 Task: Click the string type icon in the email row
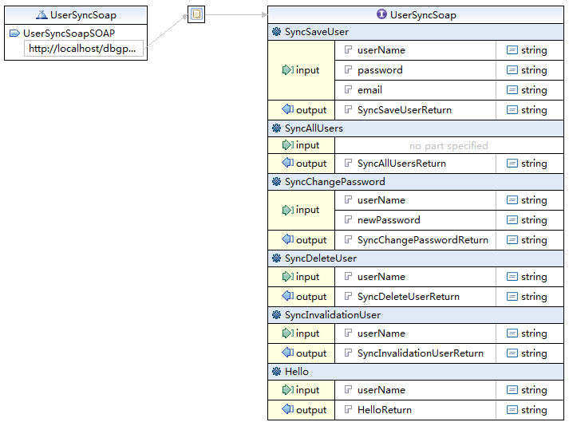coord(512,89)
